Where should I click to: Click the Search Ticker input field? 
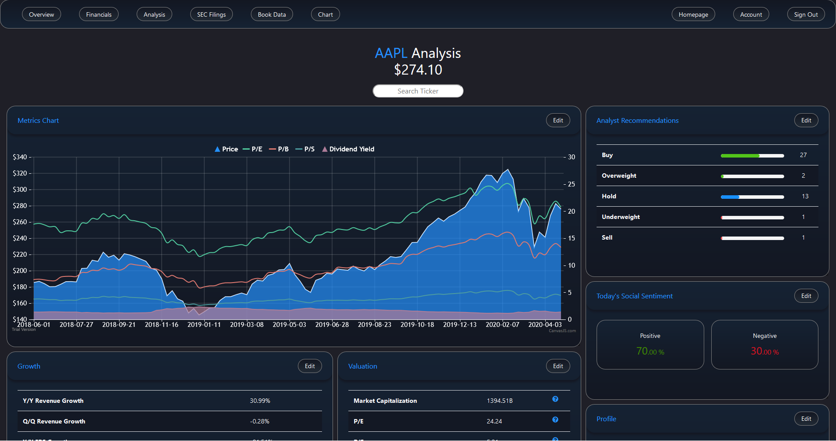tap(418, 91)
